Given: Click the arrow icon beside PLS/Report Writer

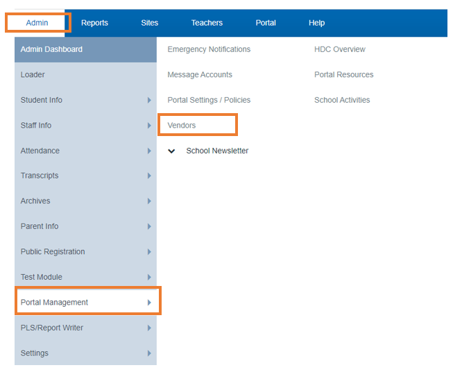Looking at the screenshot, I should pyautogui.click(x=149, y=328).
